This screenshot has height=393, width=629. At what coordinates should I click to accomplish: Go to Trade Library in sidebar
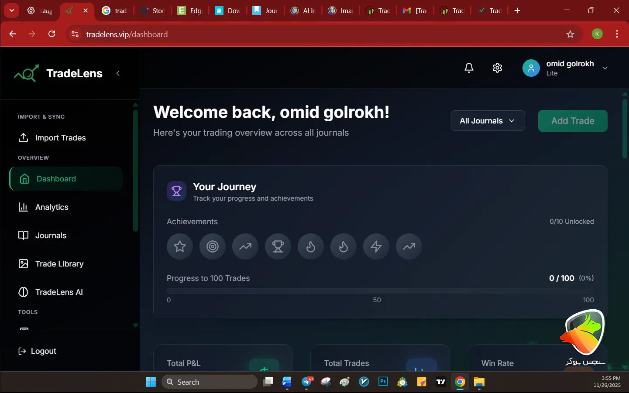pos(59,264)
